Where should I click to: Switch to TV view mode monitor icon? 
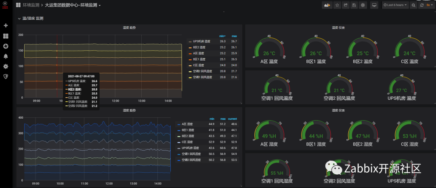[374, 5]
